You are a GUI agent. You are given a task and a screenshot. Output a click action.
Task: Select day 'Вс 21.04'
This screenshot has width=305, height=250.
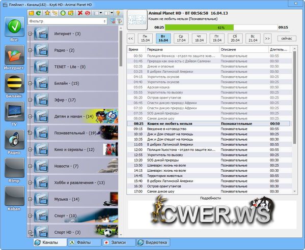253,38
